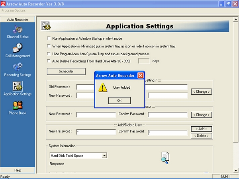Restore down the main window
Screen dimensions: 239x179
(x=228, y=4)
